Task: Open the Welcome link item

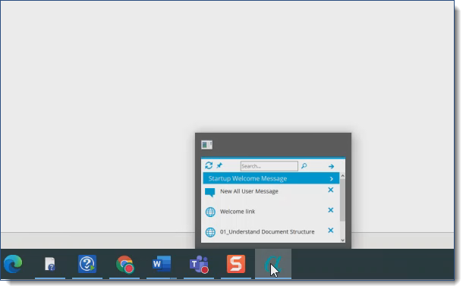Action: pos(238,212)
